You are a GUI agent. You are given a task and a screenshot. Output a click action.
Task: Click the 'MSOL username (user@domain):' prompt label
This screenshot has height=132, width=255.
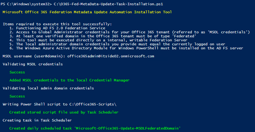34,56
